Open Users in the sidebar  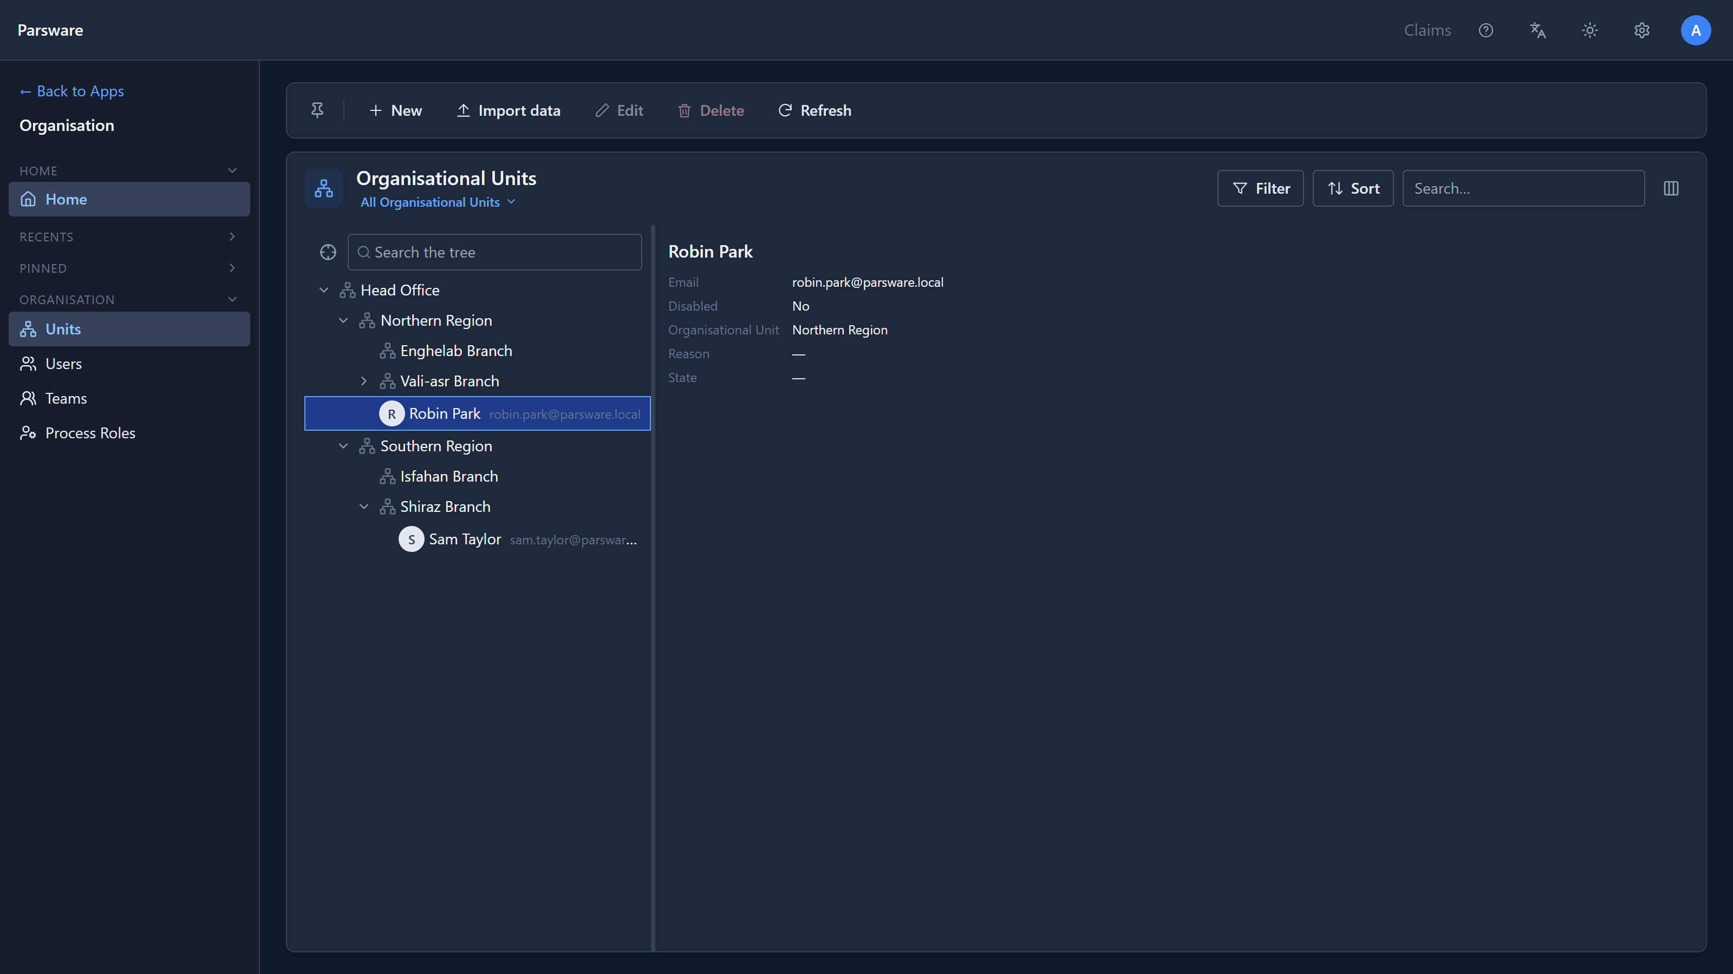coord(129,364)
